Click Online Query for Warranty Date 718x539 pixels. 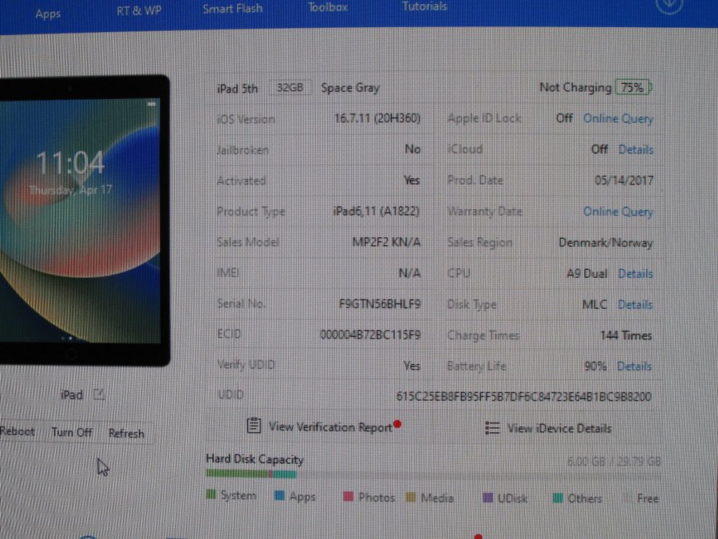click(617, 212)
